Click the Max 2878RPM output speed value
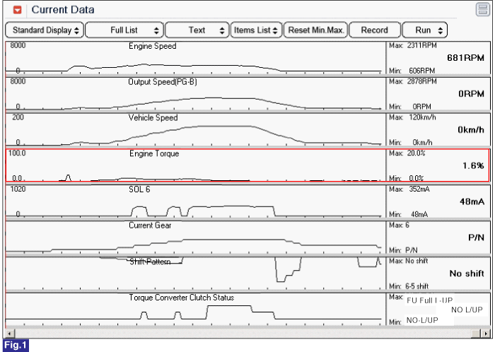 [x=412, y=81]
